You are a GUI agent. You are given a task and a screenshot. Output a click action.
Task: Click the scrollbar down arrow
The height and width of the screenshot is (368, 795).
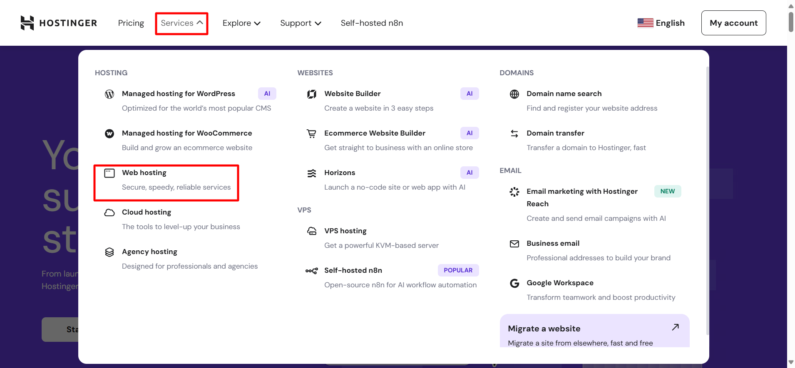click(x=791, y=363)
